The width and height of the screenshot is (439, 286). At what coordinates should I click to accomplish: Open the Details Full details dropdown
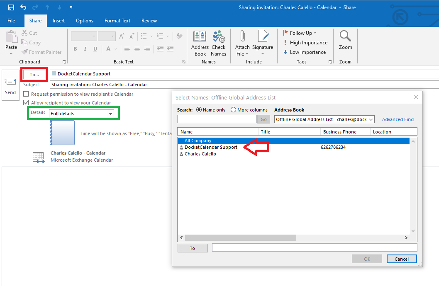[x=81, y=114]
